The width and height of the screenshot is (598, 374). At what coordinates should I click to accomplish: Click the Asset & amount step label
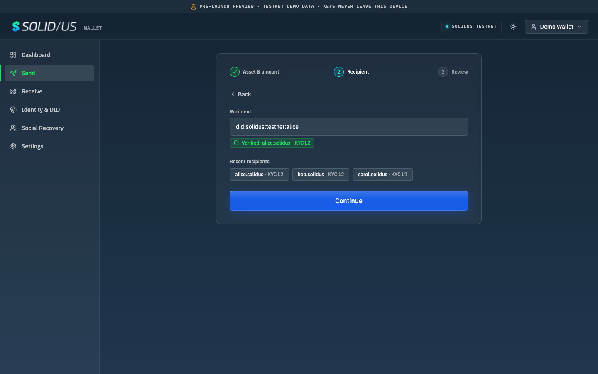coord(261,72)
